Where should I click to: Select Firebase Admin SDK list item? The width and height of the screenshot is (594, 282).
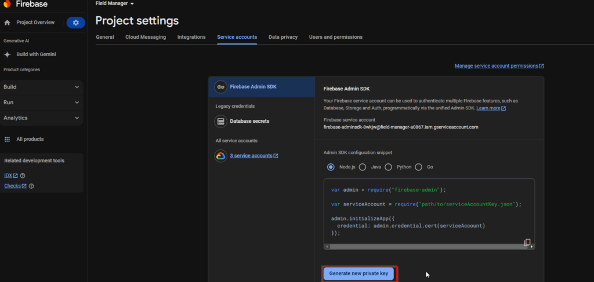tap(262, 87)
